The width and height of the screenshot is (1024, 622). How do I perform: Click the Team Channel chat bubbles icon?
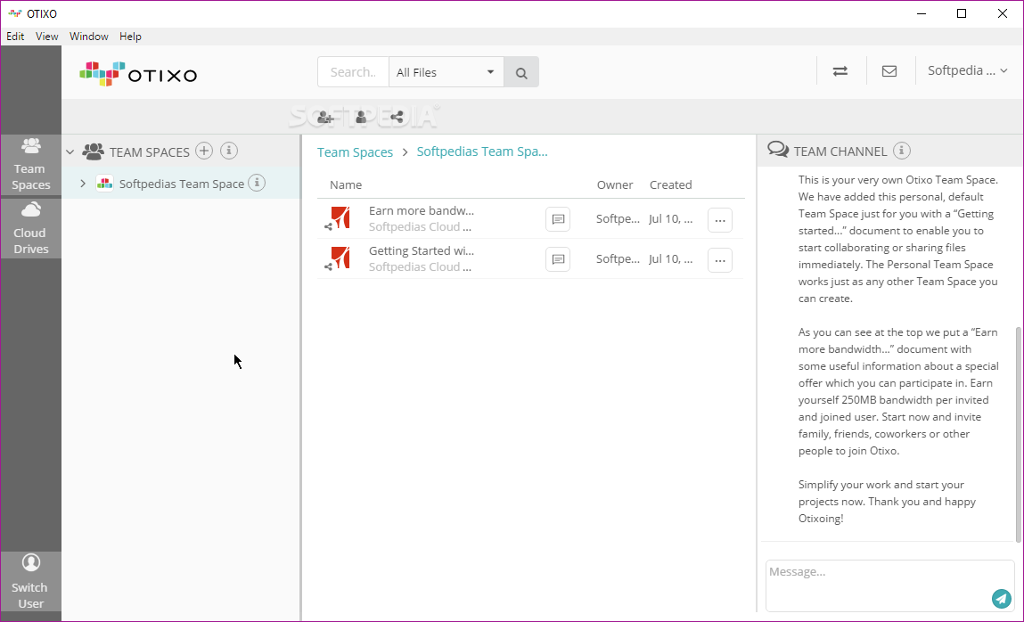tap(778, 150)
